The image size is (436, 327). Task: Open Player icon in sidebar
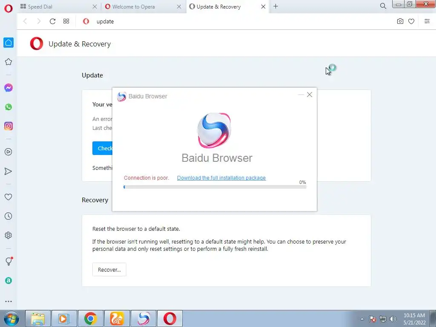[9, 152]
